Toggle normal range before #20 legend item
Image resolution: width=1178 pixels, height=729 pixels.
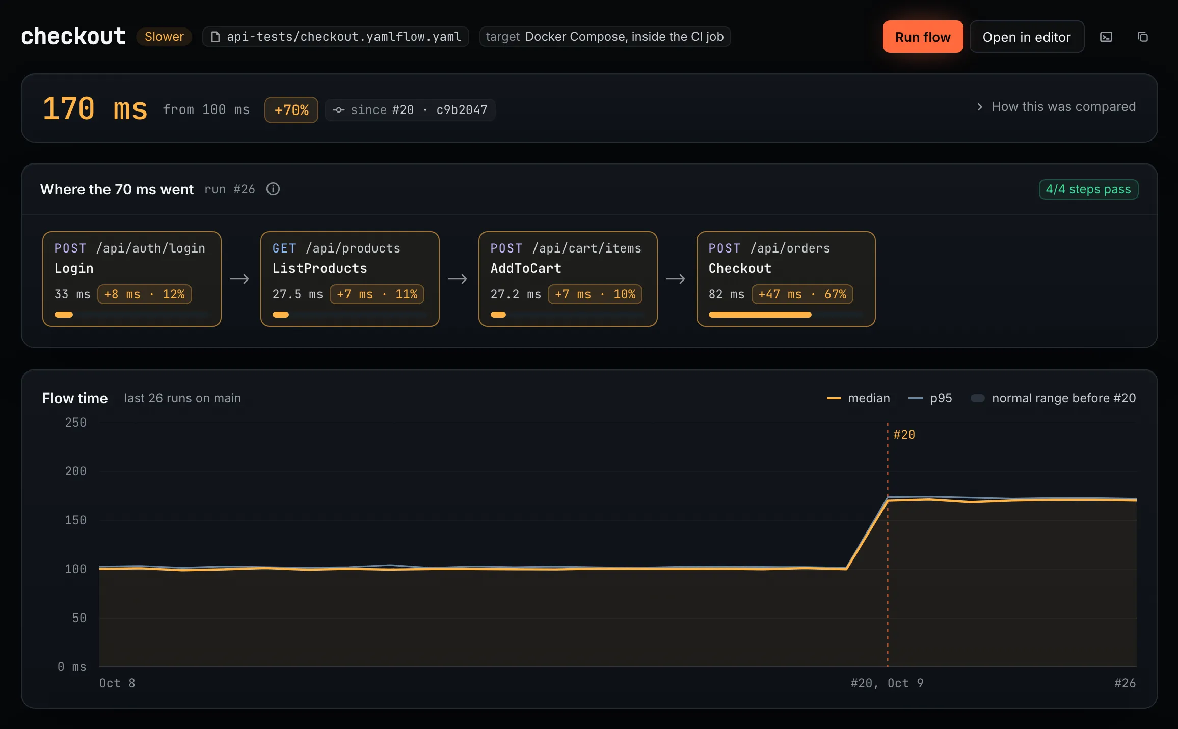1053,398
